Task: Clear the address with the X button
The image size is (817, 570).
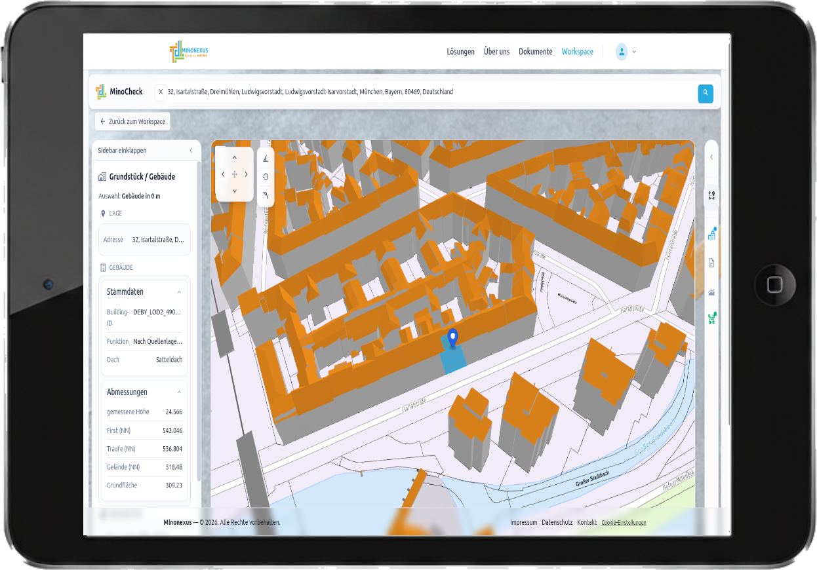Action: [x=161, y=92]
